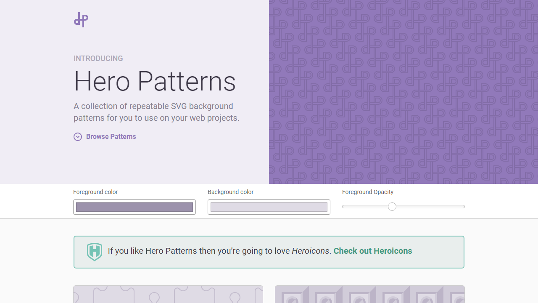
Task: Click the INTRODUCING heading text
Action: coord(98,58)
